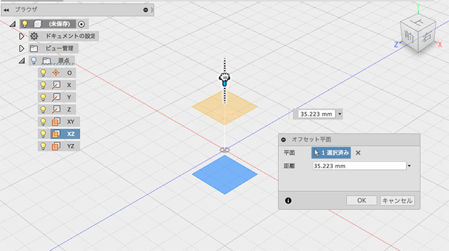This screenshot has width=449, height=251.
Task: Click the distance input field in dialog
Action: coord(359,166)
